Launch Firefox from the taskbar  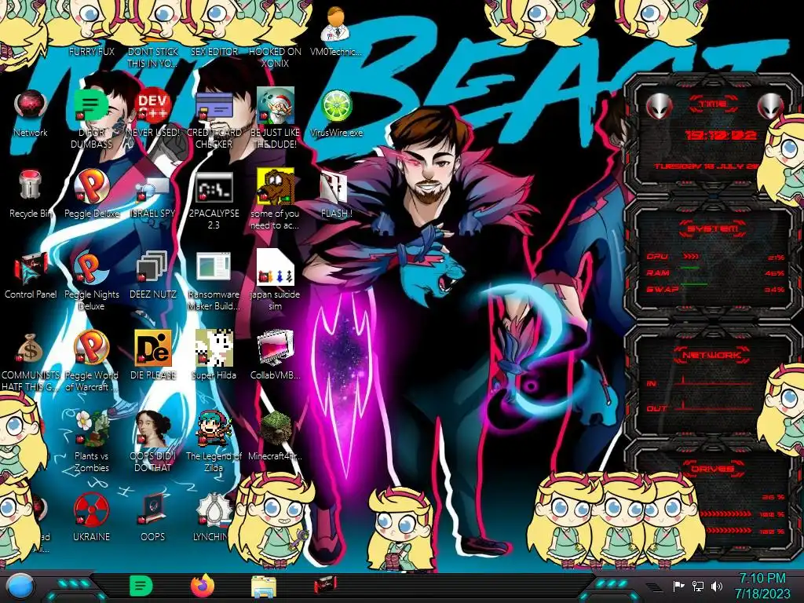(203, 586)
